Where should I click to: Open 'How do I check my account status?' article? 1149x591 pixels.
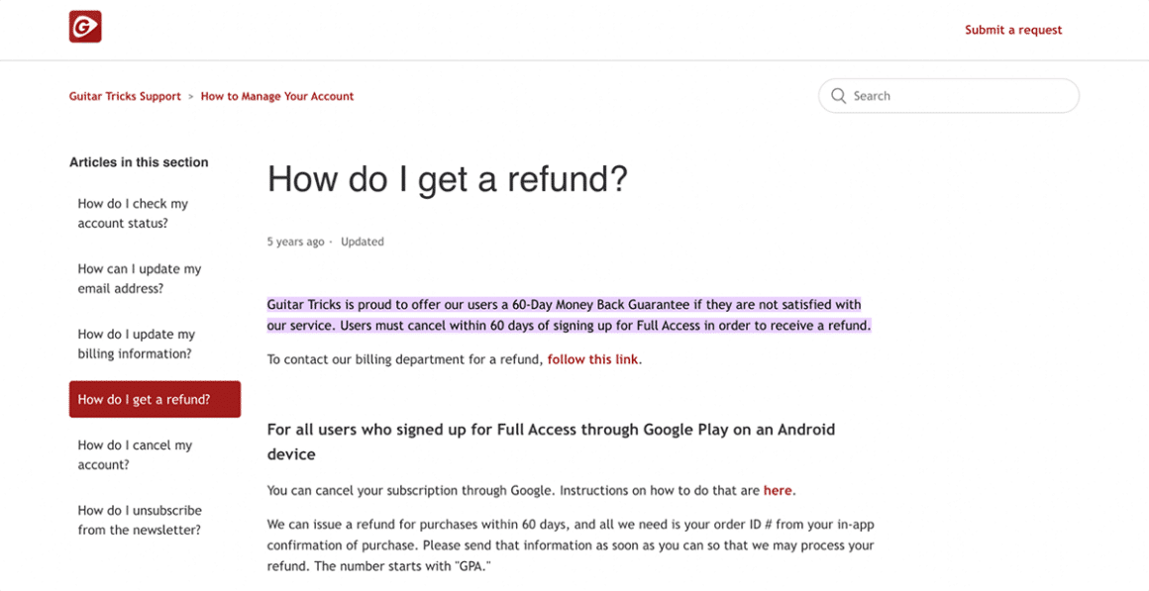[133, 213]
